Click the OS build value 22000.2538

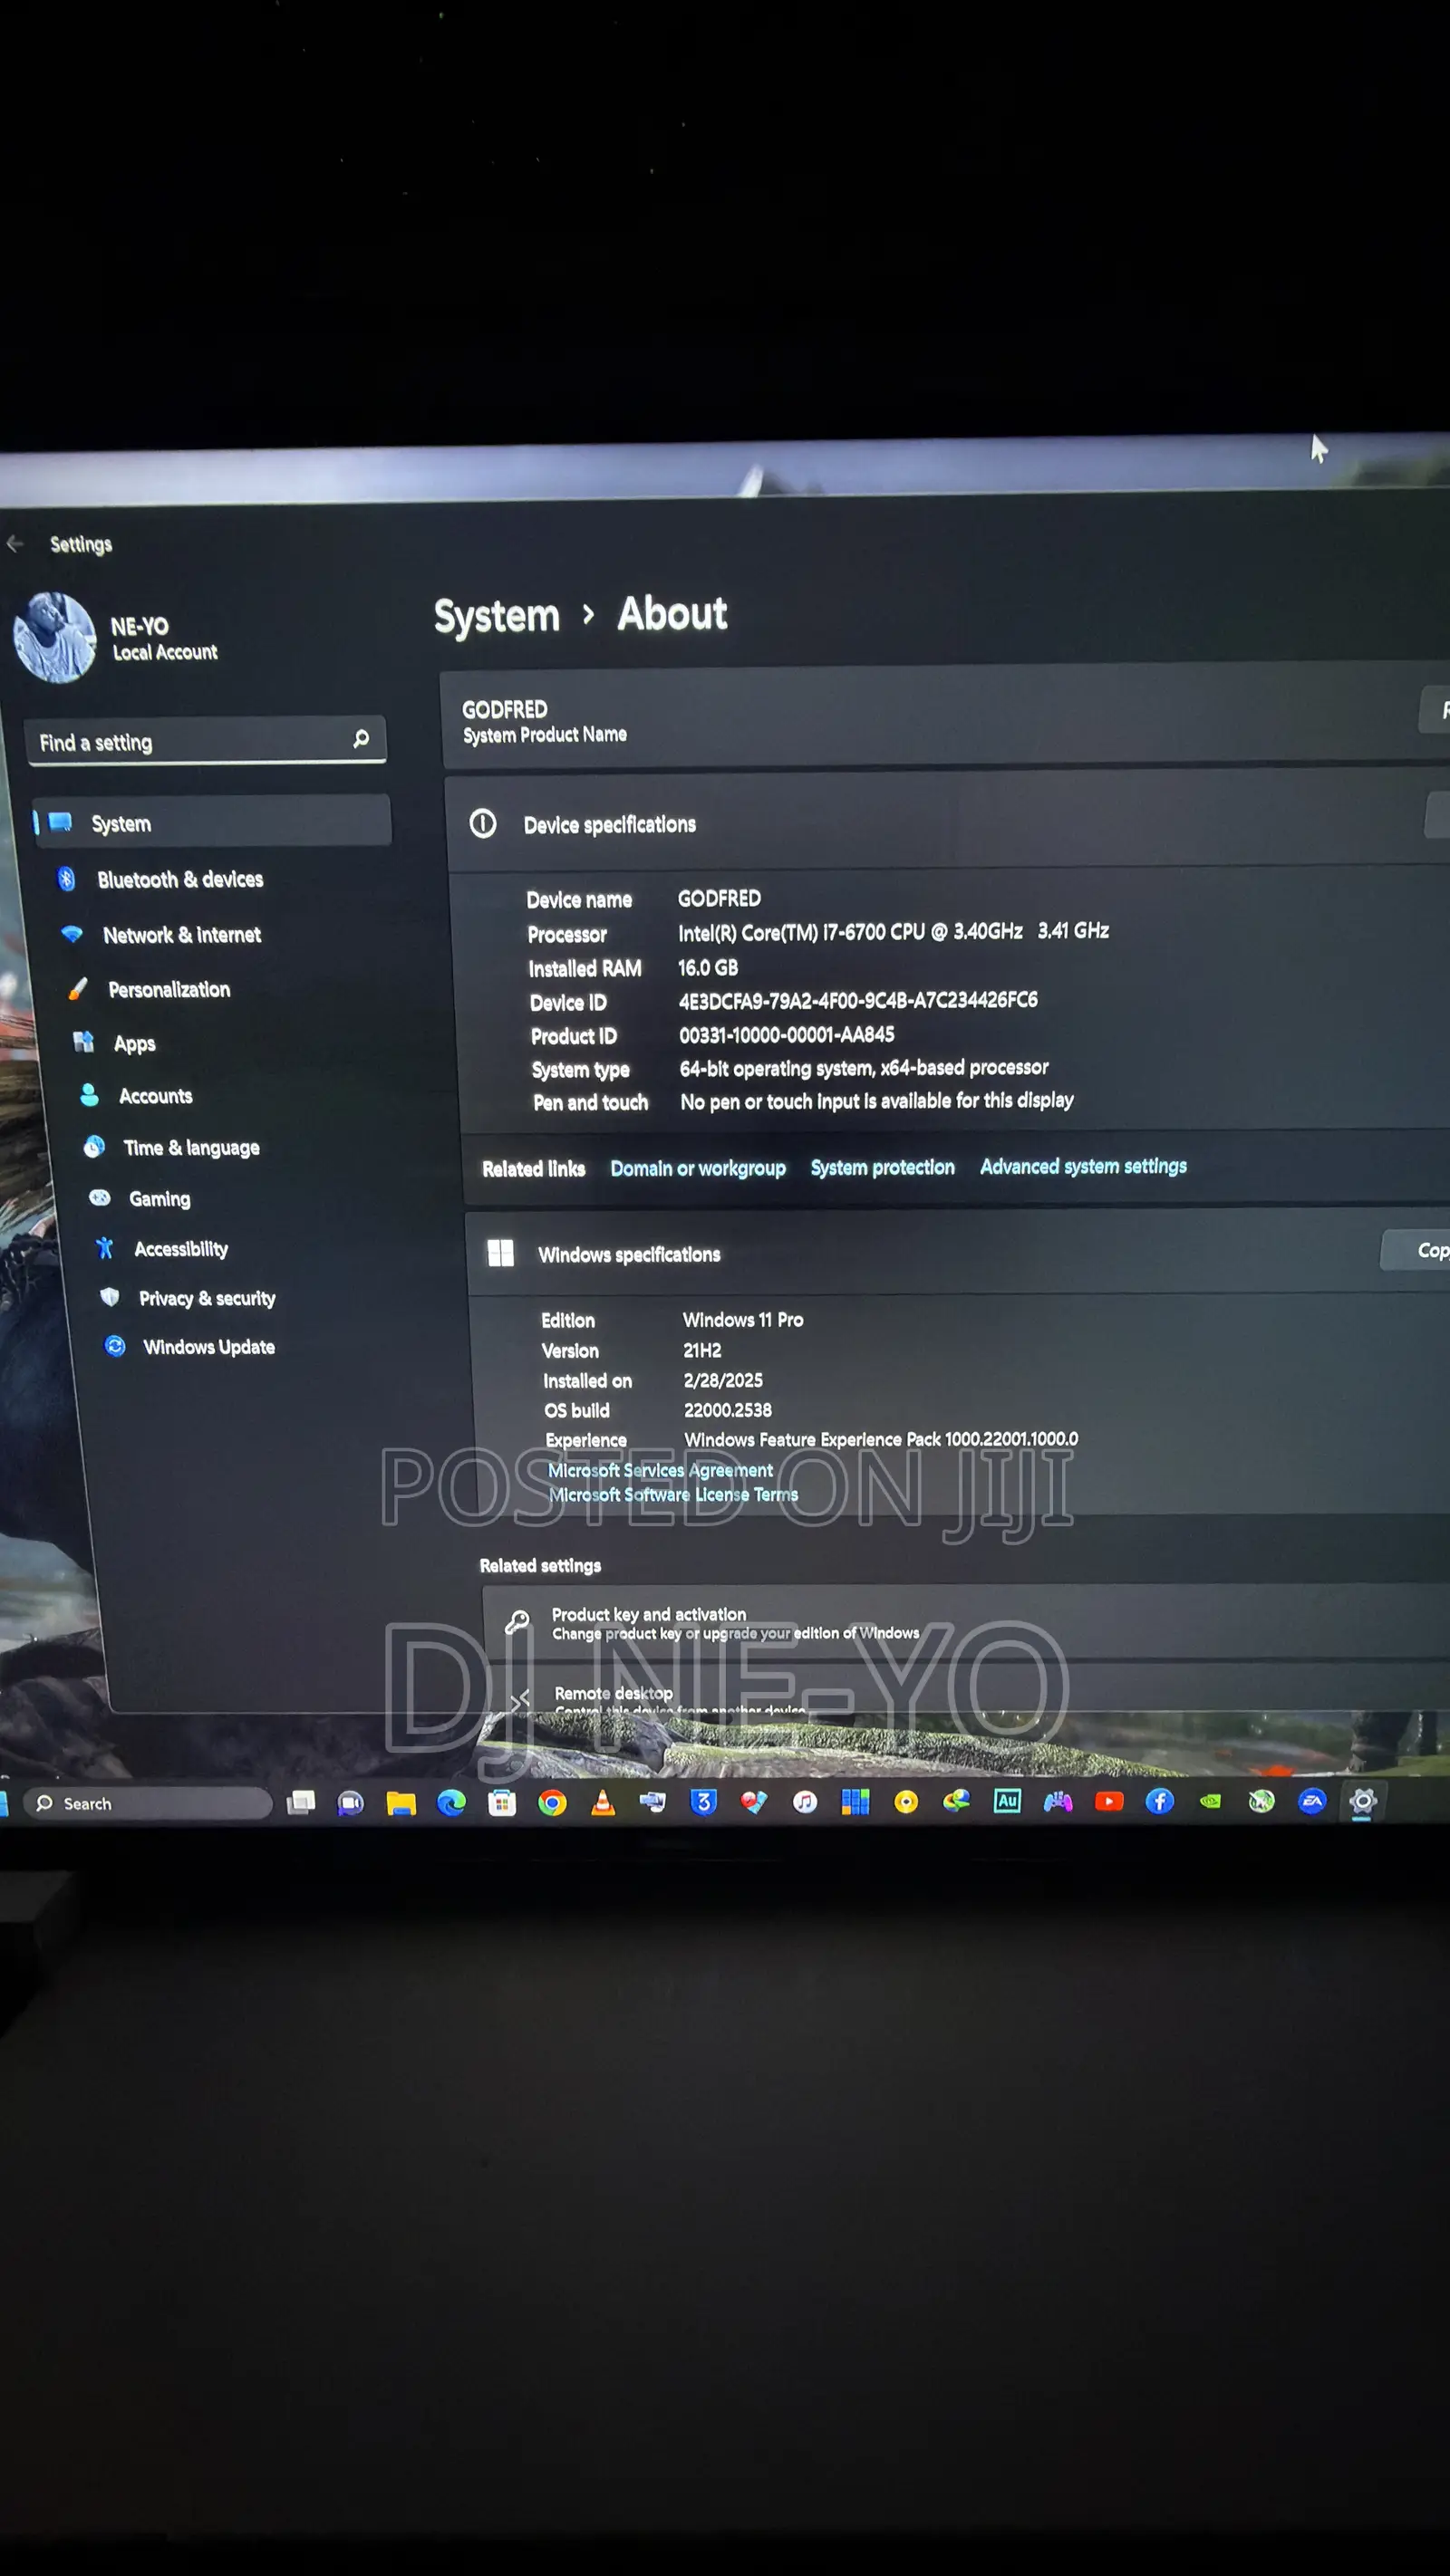[728, 1410]
